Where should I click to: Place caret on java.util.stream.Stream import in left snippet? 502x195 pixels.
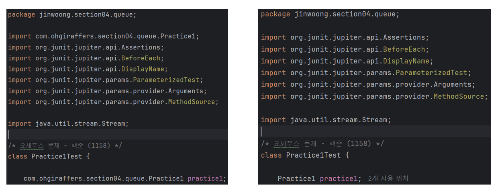coord(68,124)
